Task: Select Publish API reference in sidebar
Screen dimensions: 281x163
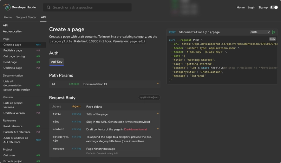Action: 17,132
